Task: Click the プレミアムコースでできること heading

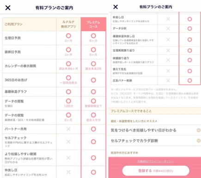Action: click(x=131, y=111)
